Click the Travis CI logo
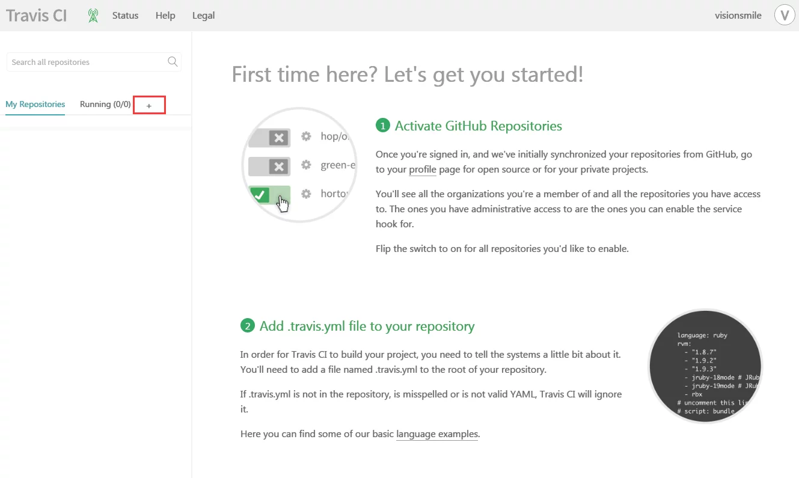Image resolution: width=799 pixels, height=478 pixels. (x=37, y=16)
